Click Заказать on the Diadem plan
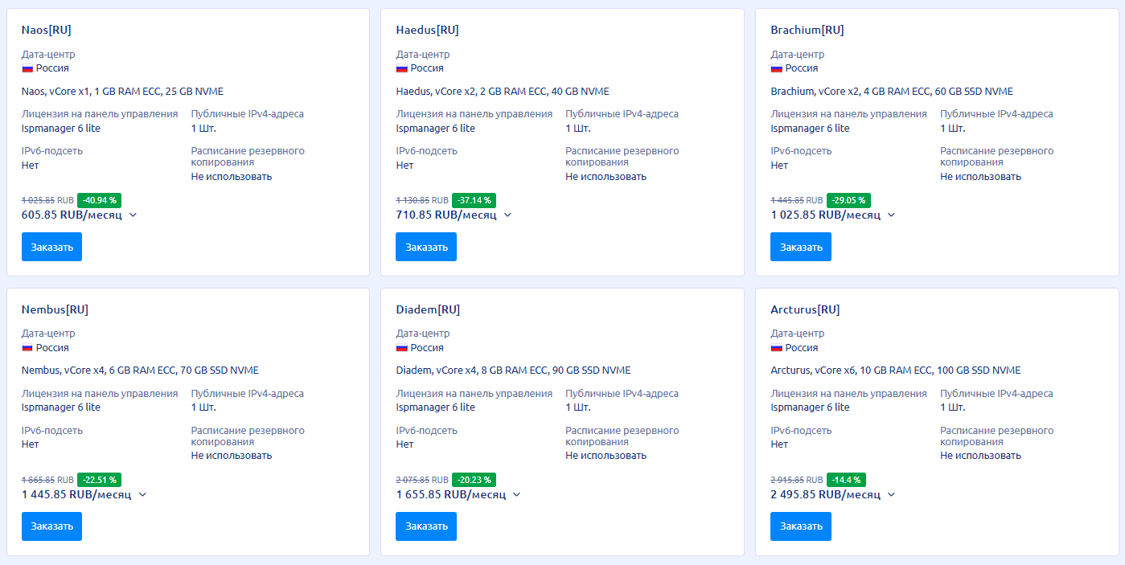This screenshot has width=1125, height=565. (426, 526)
